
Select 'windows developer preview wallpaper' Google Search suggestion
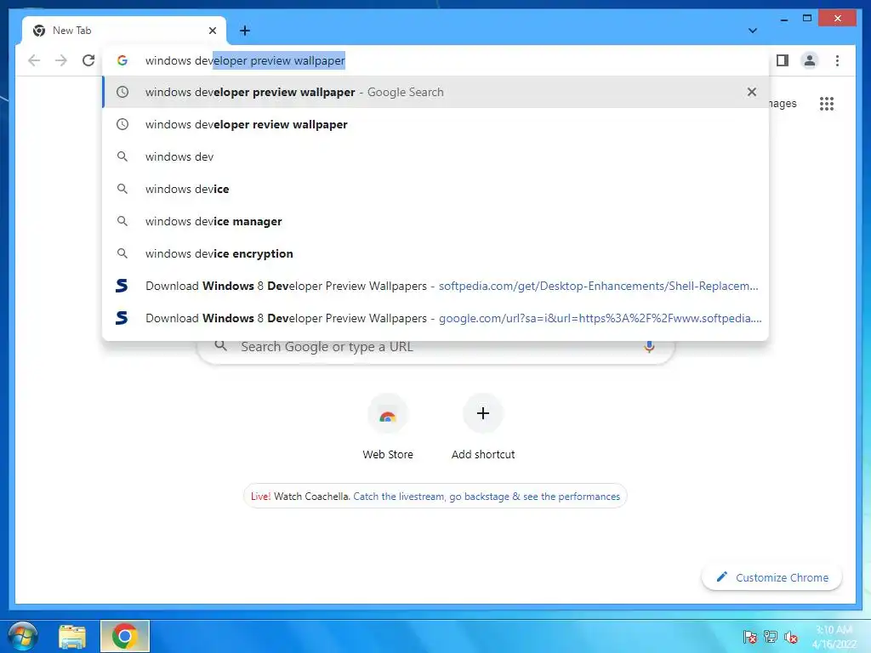435,92
